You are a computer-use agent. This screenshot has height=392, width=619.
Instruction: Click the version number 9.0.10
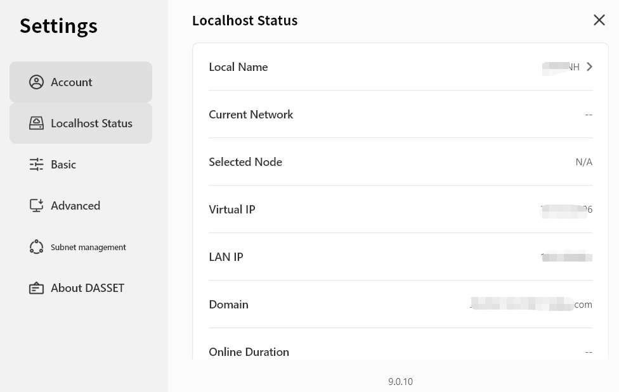click(400, 382)
